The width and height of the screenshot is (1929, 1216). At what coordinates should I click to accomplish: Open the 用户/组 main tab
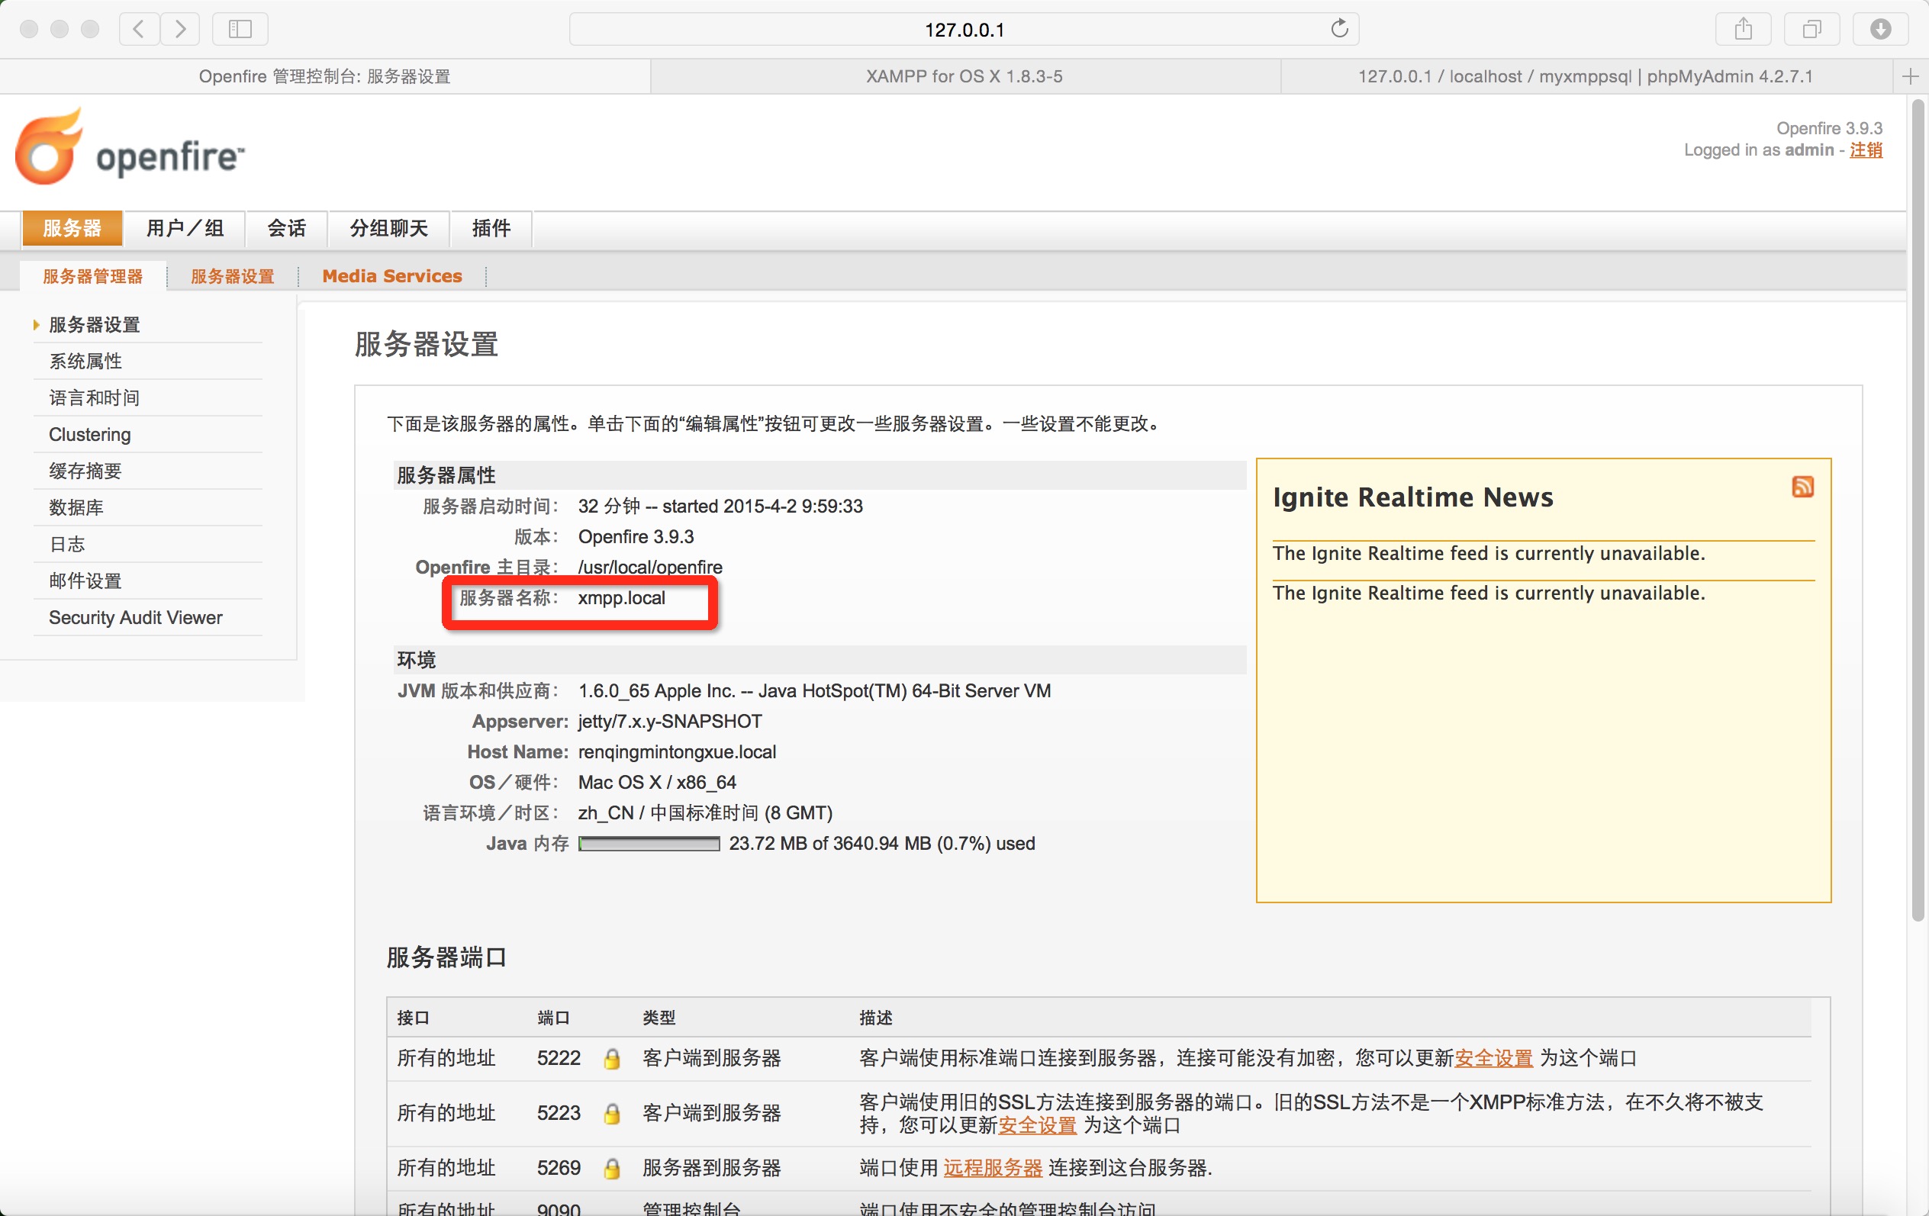coord(185,228)
